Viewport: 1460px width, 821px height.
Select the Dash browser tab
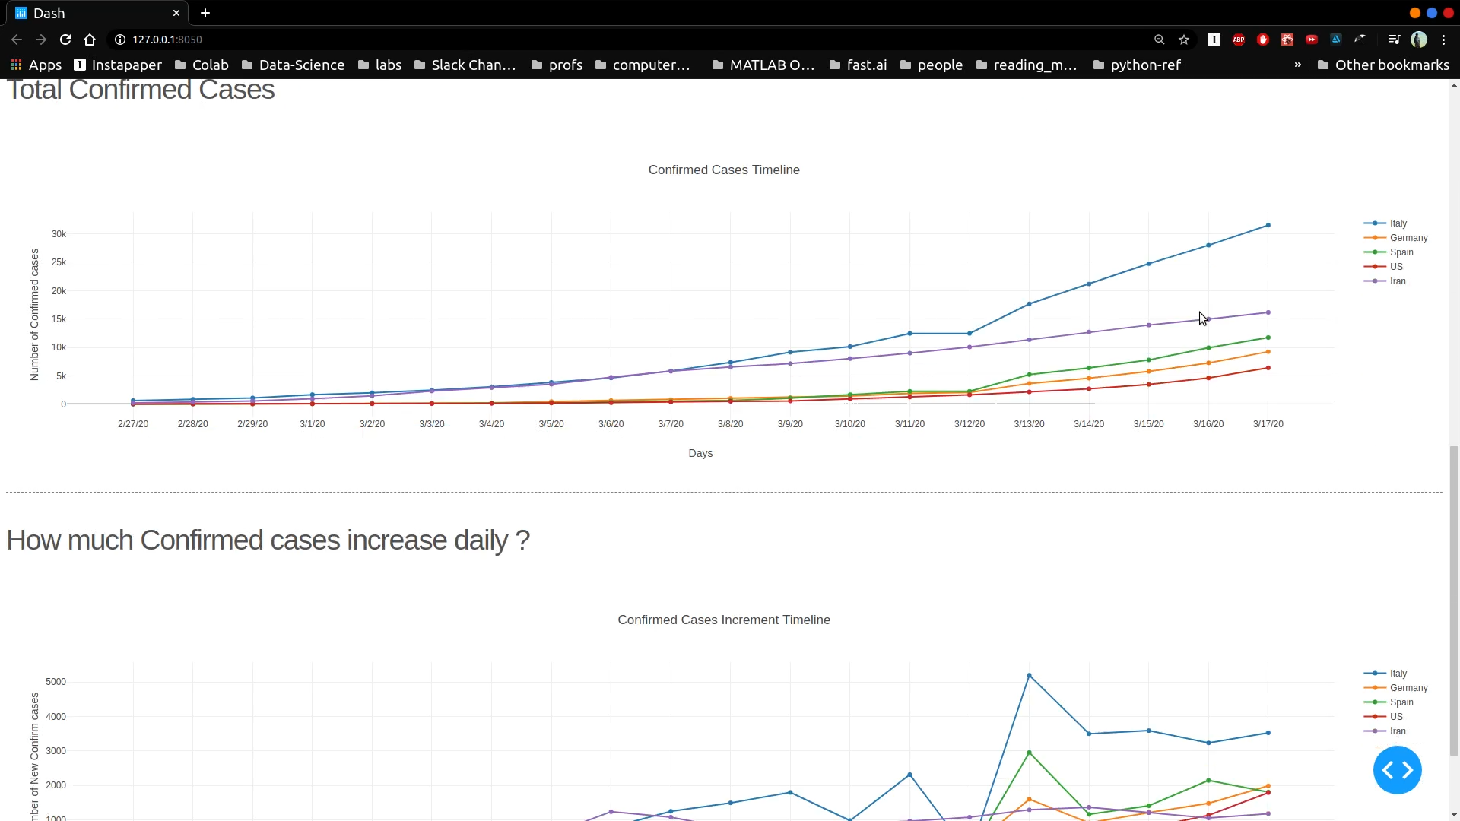coord(91,13)
